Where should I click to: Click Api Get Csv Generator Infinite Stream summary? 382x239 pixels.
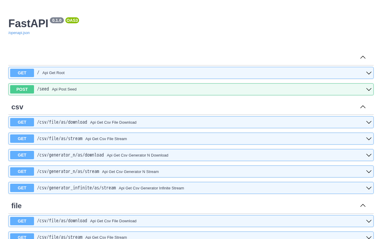[151, 188]
